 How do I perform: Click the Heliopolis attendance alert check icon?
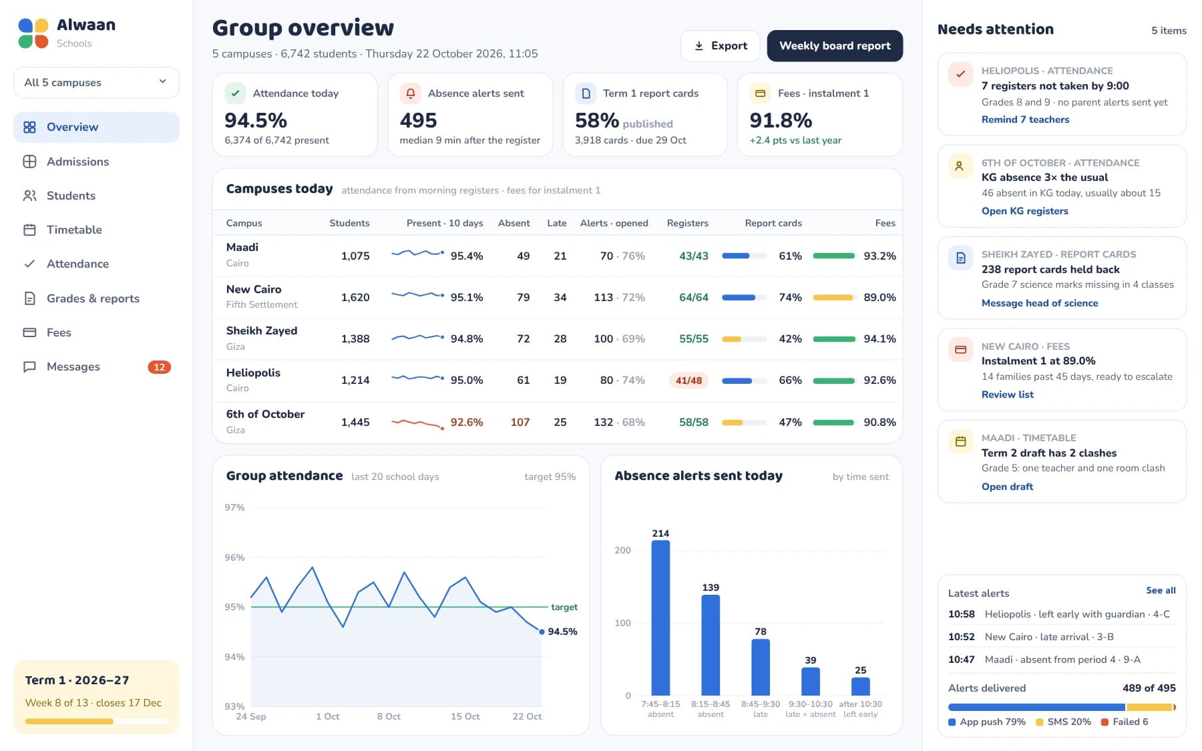click(960, 75)
